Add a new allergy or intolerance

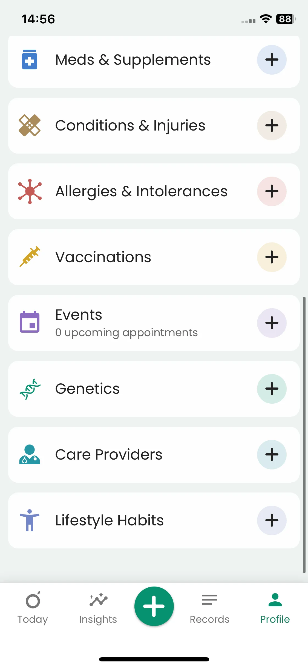(x=272, y=191)
